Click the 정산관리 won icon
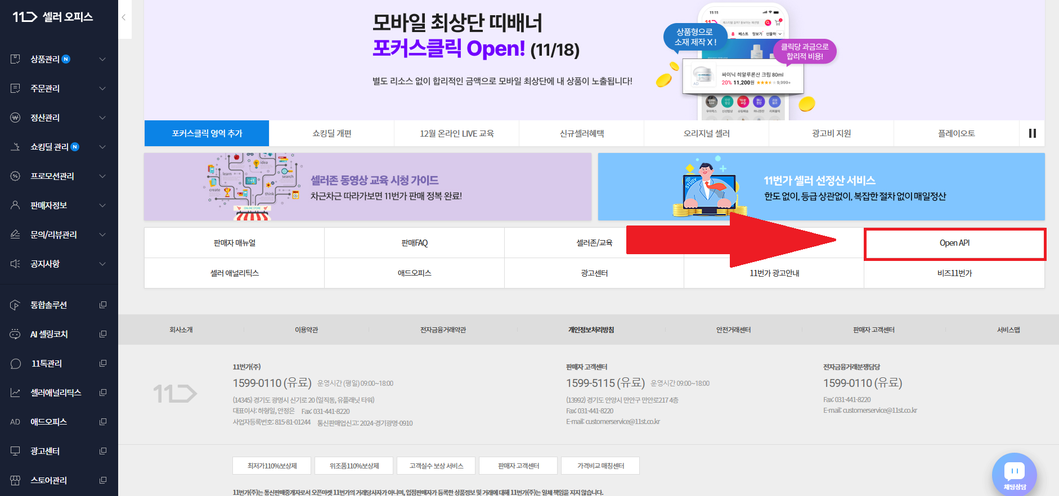Viewport: 1059px width, 496px height. [x=15, y=118]
